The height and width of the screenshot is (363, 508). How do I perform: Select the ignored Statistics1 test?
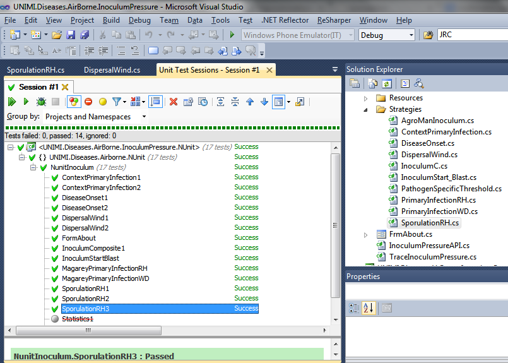tap(78, 319)
